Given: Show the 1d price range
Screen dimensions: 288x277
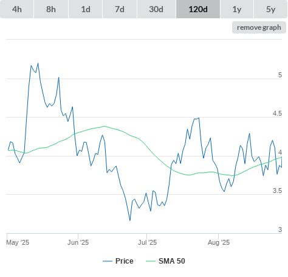Looking at the screenshot, I should pyautogui.click(x=86, y=9).
